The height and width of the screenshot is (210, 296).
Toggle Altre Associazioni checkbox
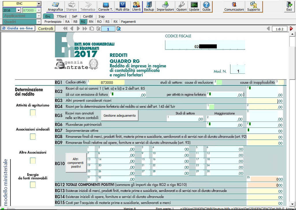pos(33,161)
